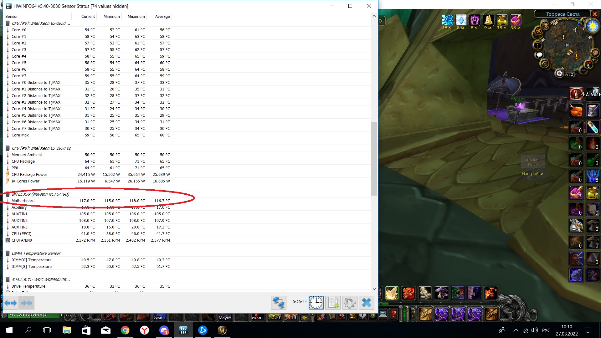Click the DIMM Temperature Sensor group header
This screenshot has height=338, width=601.
pyautogui.click(x=36, y=253)
